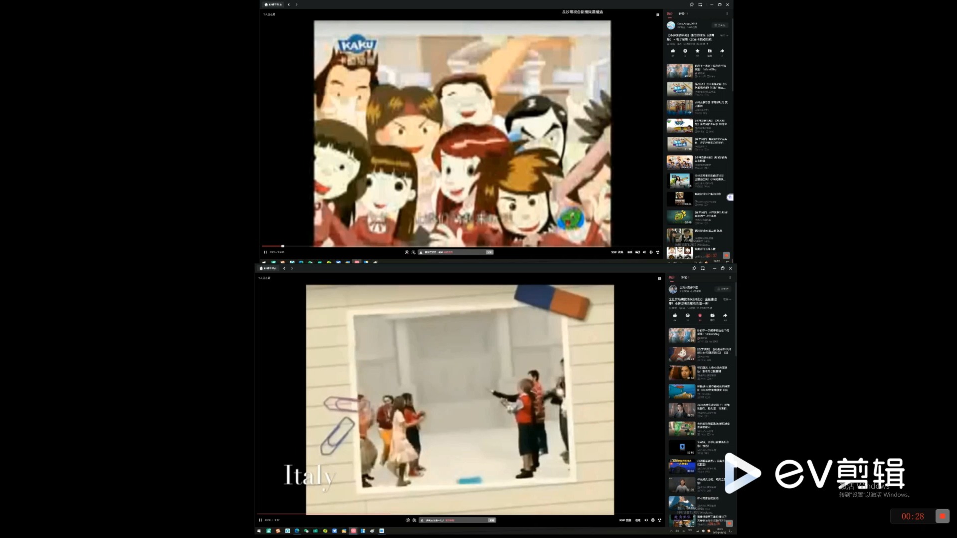The image size is (957, 538).
Task: Switch to the Comments tab in bottom panel
Action: click(x=685, y=277)
